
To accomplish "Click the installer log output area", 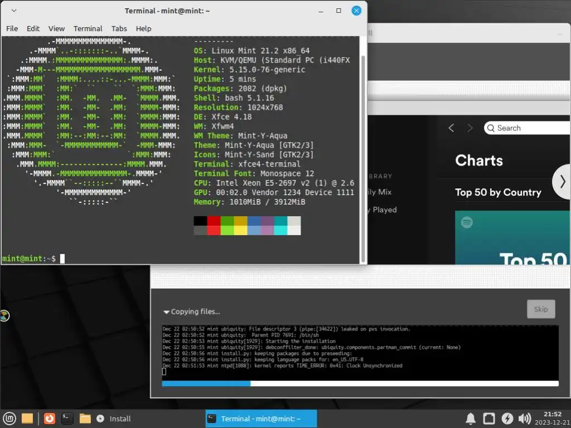I will click(360, 352).
